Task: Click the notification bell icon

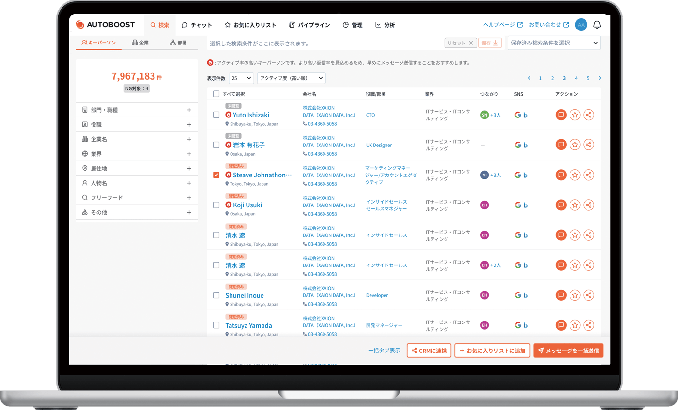Action: click(597, 25)
